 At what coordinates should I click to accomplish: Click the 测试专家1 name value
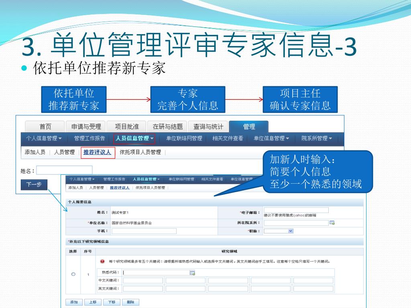click(x=120, y=213)
